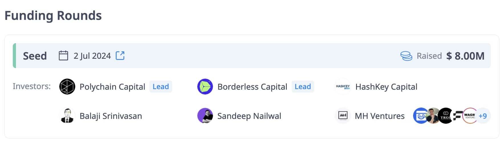Click the Lead tag next to Borderless Capital
The height and width of the screenshot is (147, 504).
(x=303, y=87)
